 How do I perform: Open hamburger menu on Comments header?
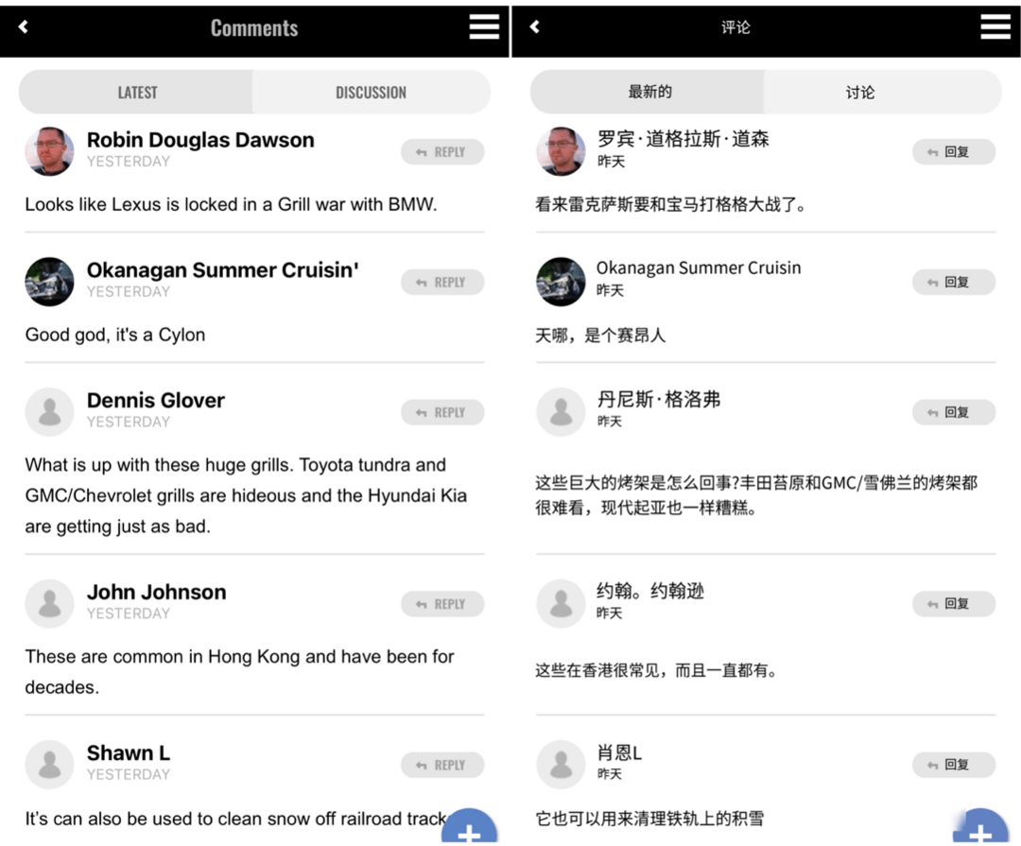484,27
